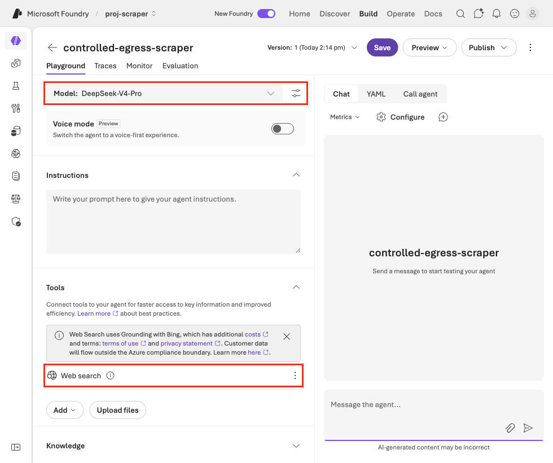
Task: Open the Bing costs link
Action: coord(256,334)
